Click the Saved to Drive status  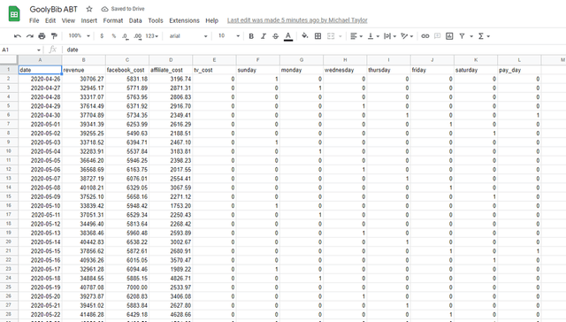point(123,9)
